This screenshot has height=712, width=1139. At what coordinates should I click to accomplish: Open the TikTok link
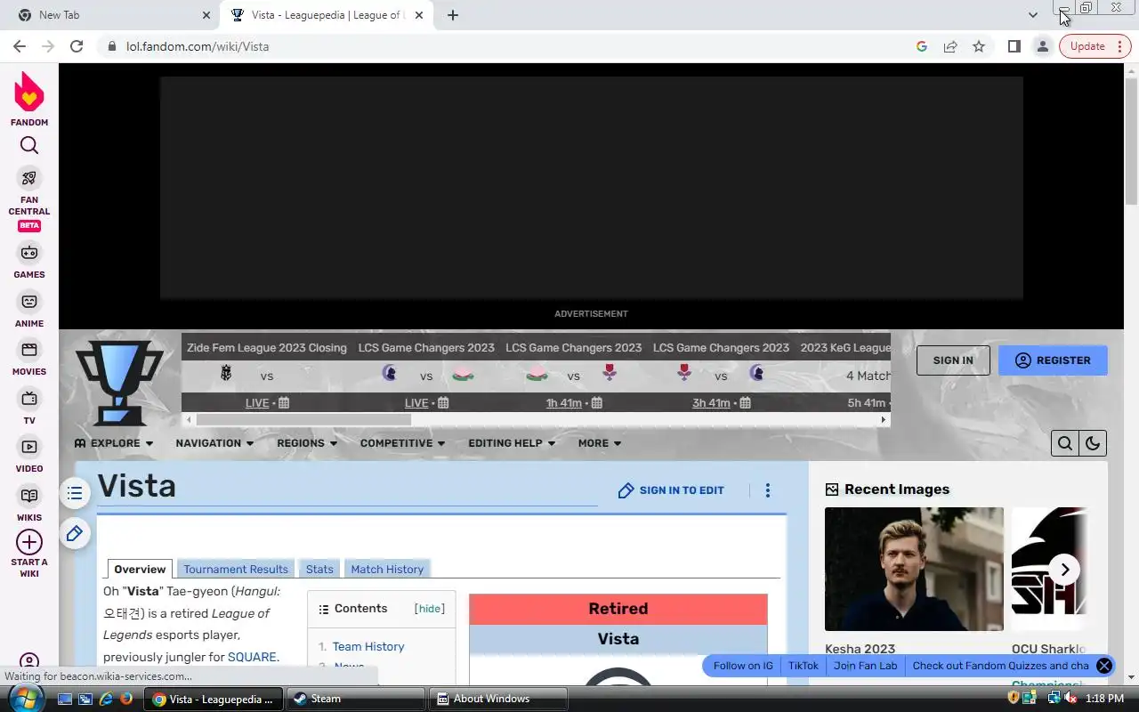pyautogui.click(x=803, y=666)
